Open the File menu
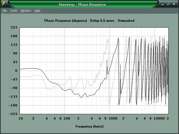The width and height of the screenshot is (179, 134). pyautogui.click(x=4, y=11)
